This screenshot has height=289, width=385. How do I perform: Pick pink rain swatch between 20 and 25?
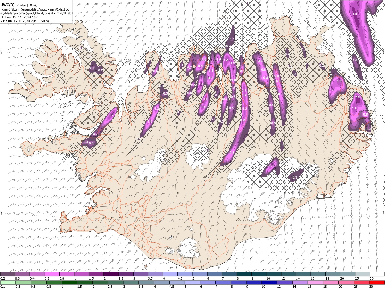click(x=346, y=282)
